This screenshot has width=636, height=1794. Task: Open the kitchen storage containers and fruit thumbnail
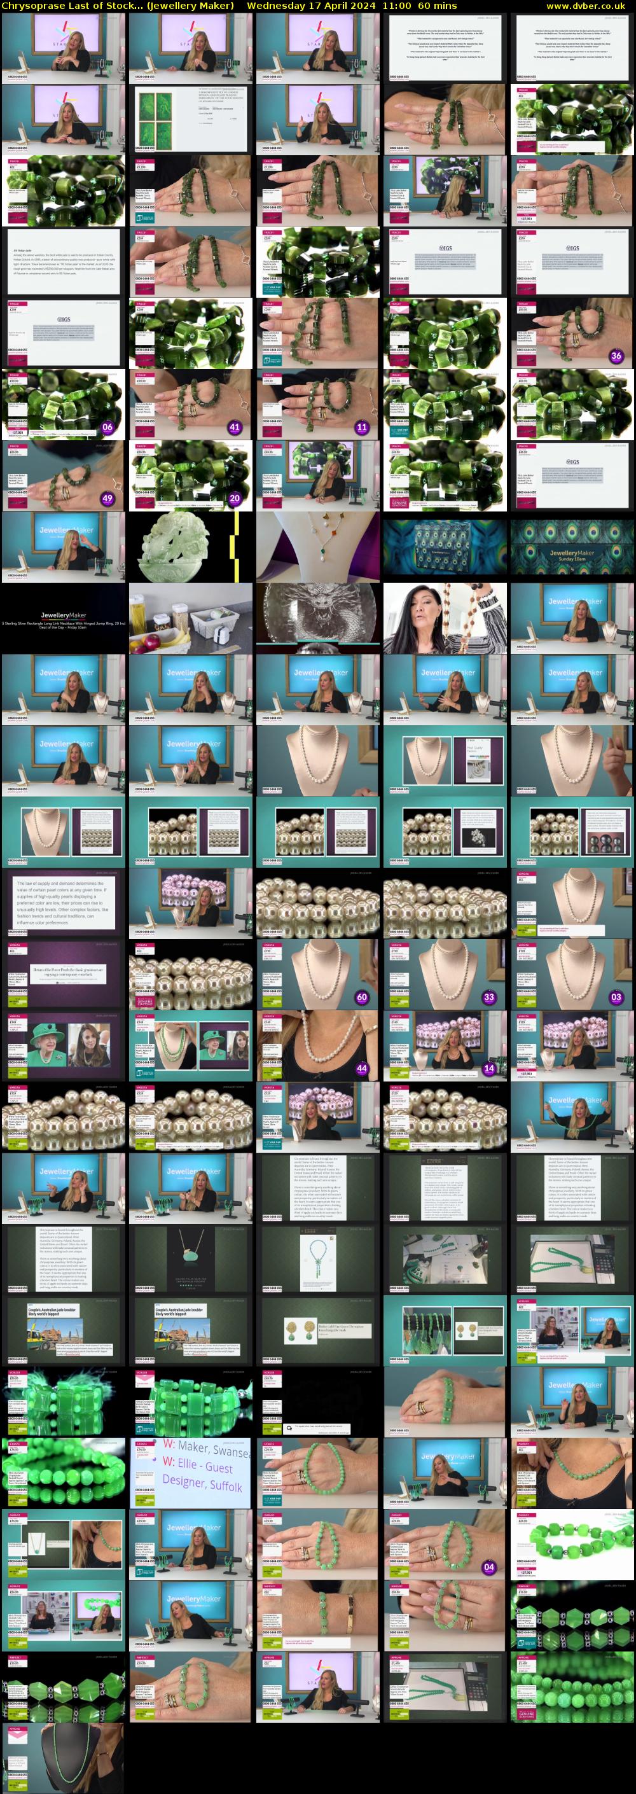pos(190,618)
